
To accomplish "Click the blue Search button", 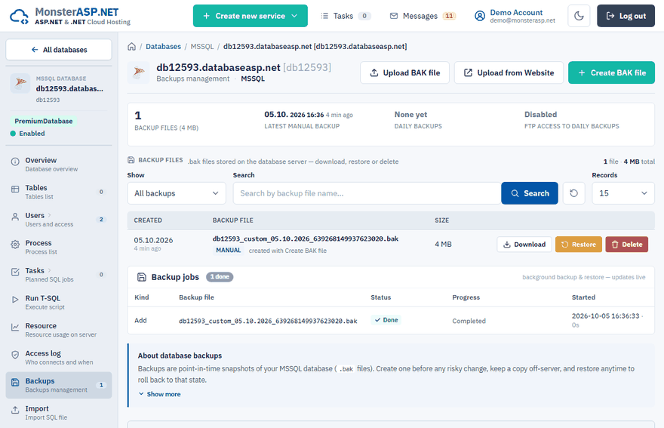I will pos(530,193).
